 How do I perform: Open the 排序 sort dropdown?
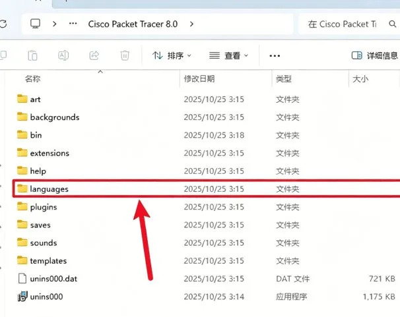click(x=172, y=55)
